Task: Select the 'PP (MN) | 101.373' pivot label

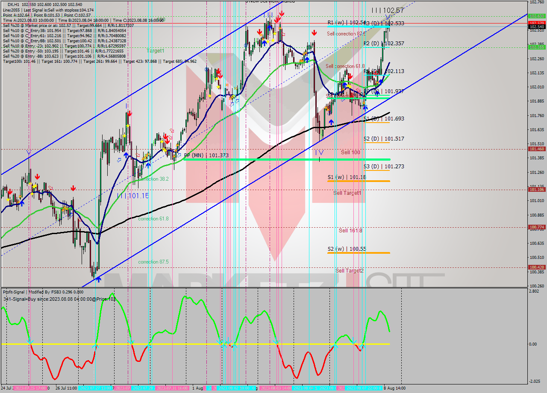Action: point(206,155)
